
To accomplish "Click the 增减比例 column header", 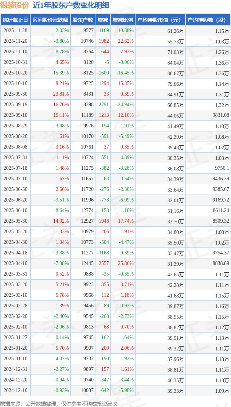I will [x=123, y=20].
